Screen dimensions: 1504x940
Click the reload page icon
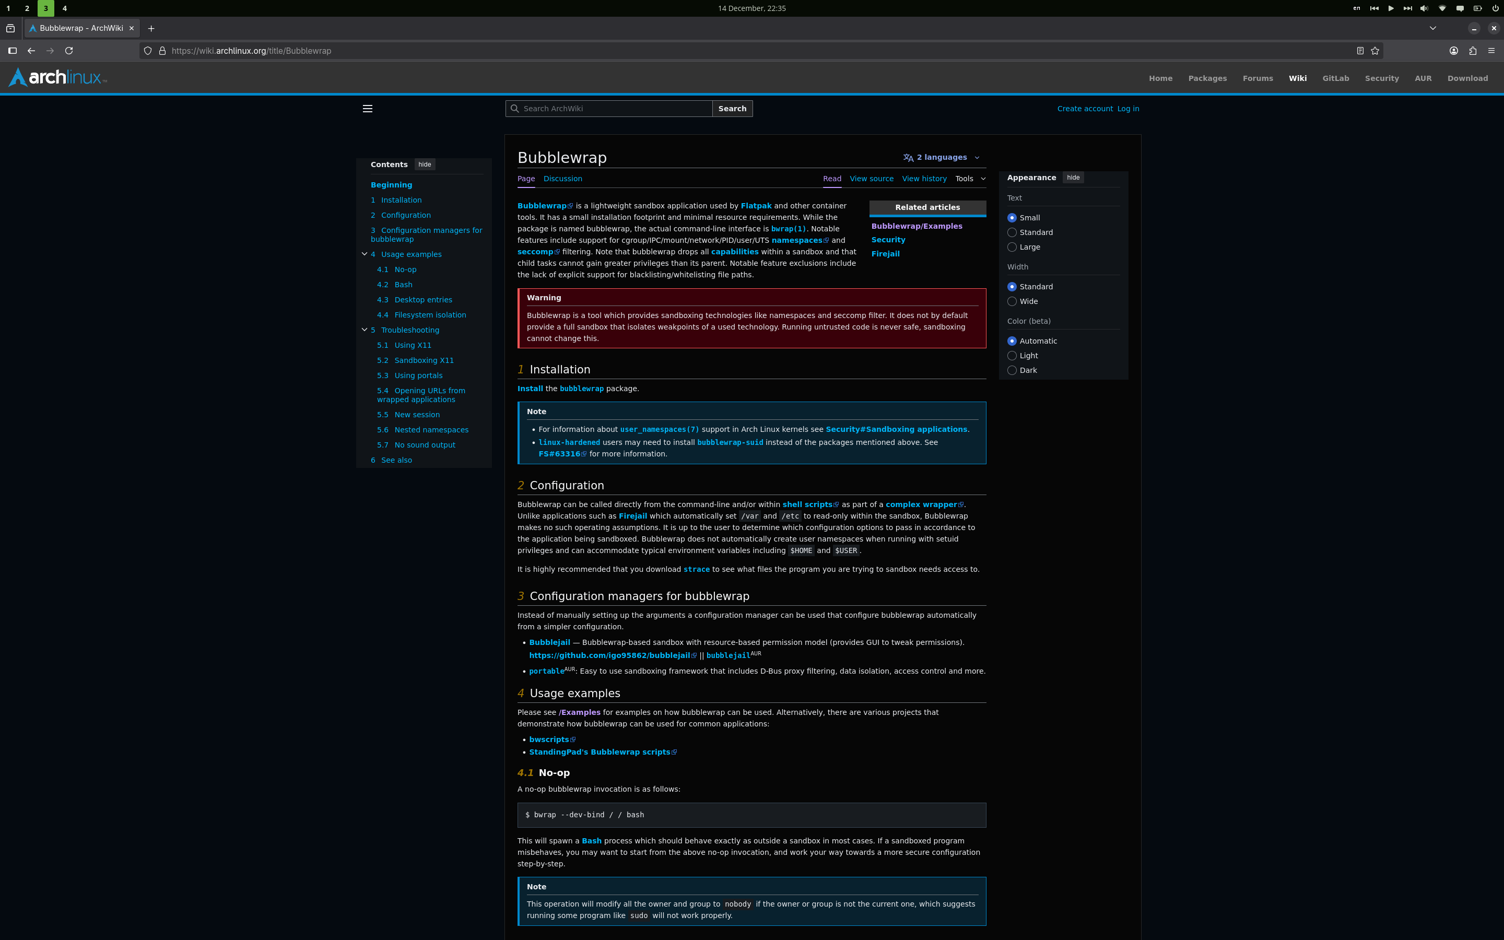[x=69, y=51]
